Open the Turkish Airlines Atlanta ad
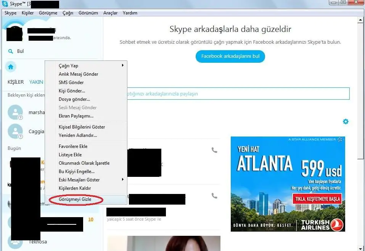 (x=288, y=184)
